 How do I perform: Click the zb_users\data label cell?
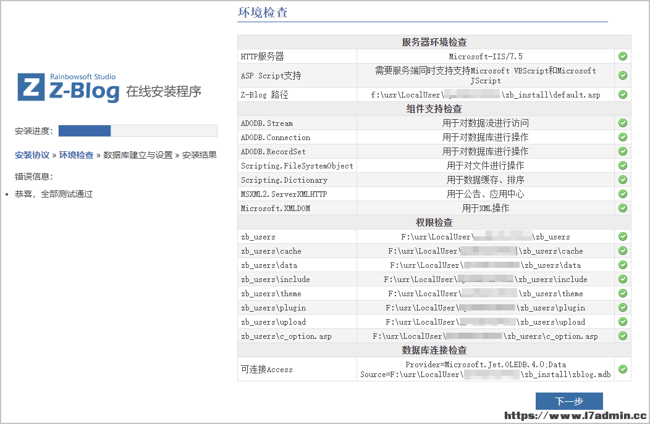297,265
